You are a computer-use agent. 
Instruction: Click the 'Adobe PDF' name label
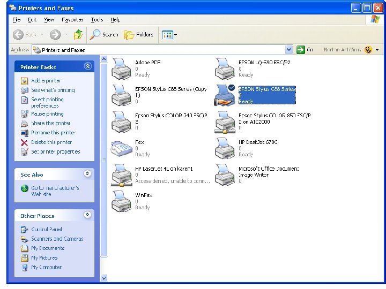tap(148, 63)
